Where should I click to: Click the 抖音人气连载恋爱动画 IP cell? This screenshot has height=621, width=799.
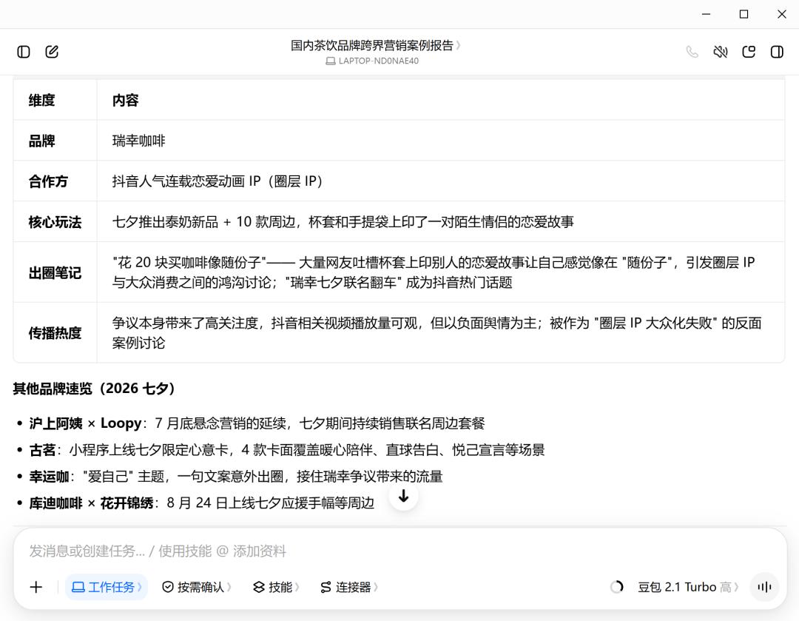(x=217, y=181)
